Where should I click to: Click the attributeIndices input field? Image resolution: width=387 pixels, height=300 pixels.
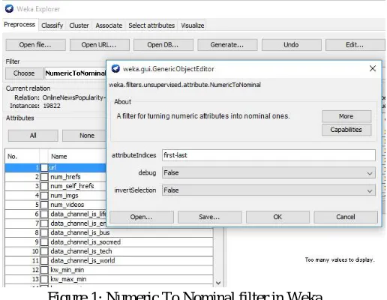click(x=268, y=155)
